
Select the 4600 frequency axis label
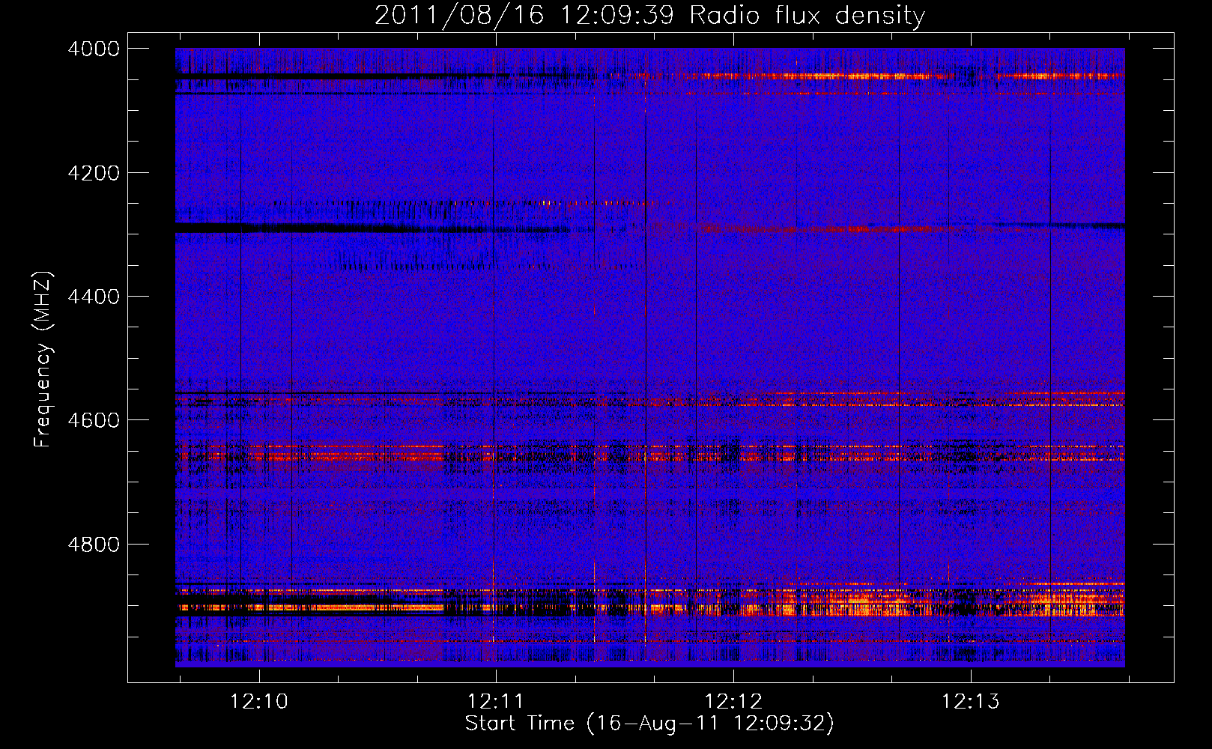pyautogui.click(x=93, y=420)
